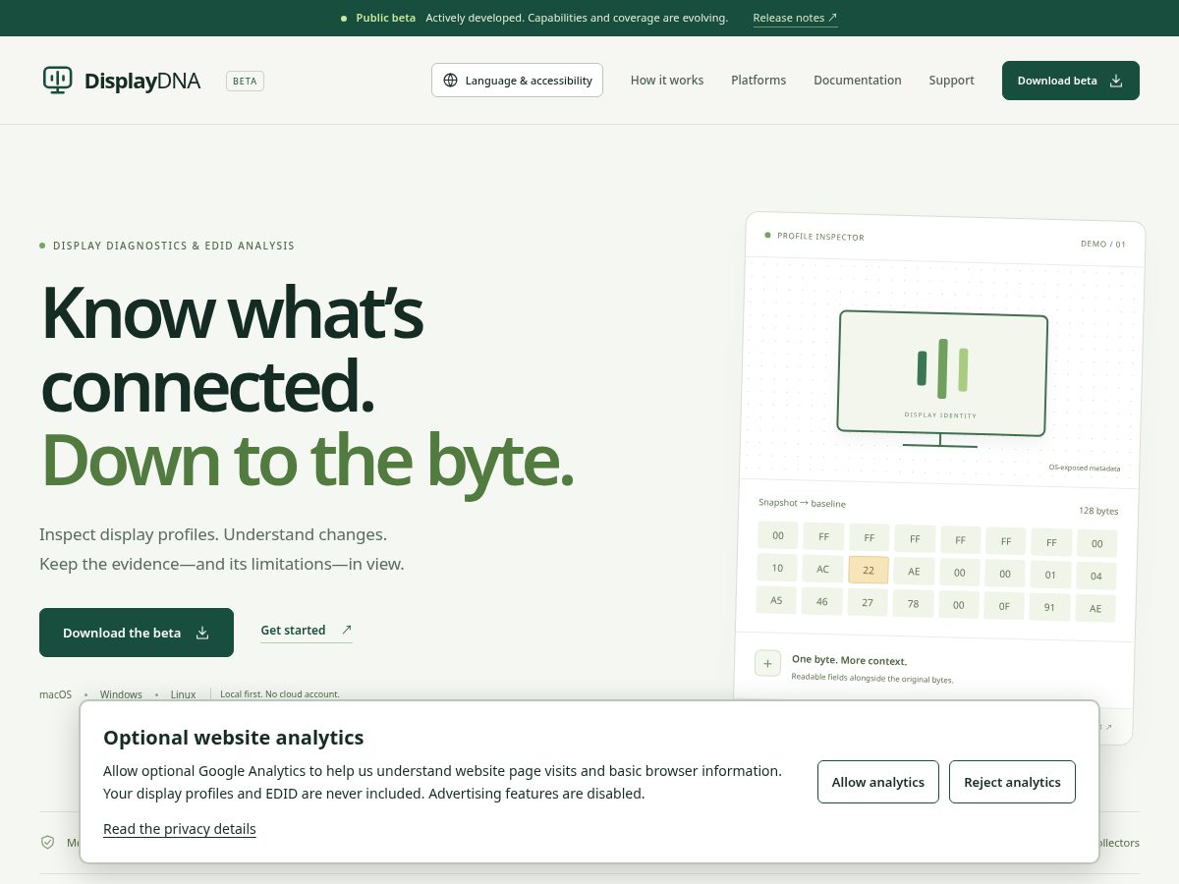
Task: Click the 128 bytes label
Action: (1098, 511)
